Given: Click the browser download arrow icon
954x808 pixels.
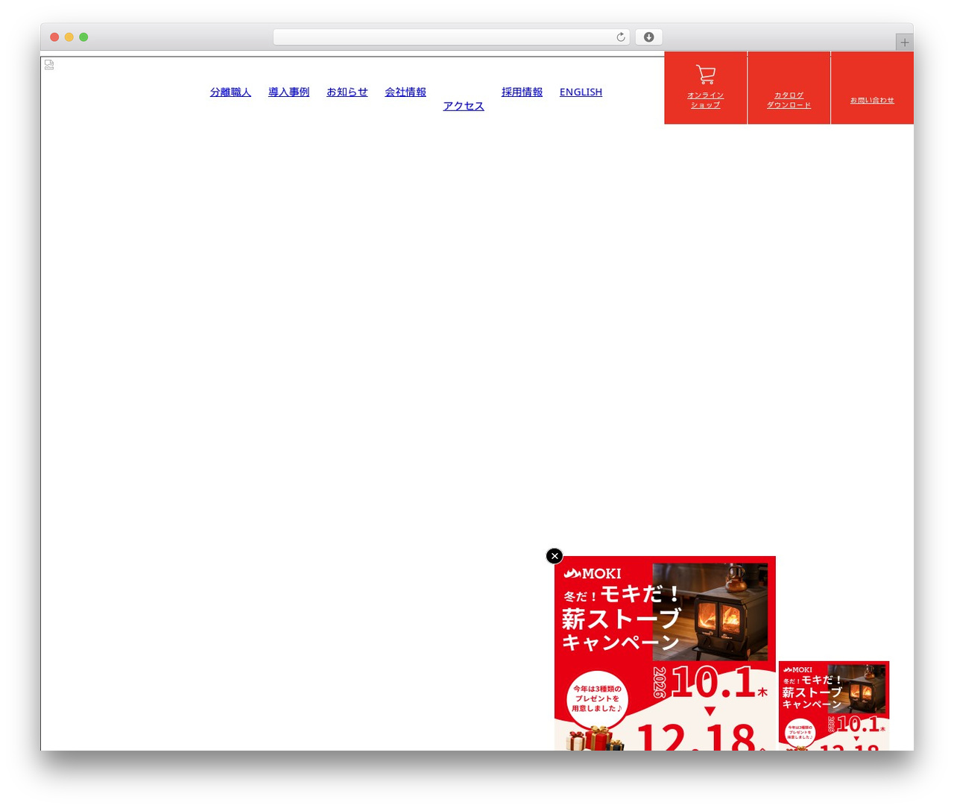Looking at the screenshot, I should coord(649,37).
